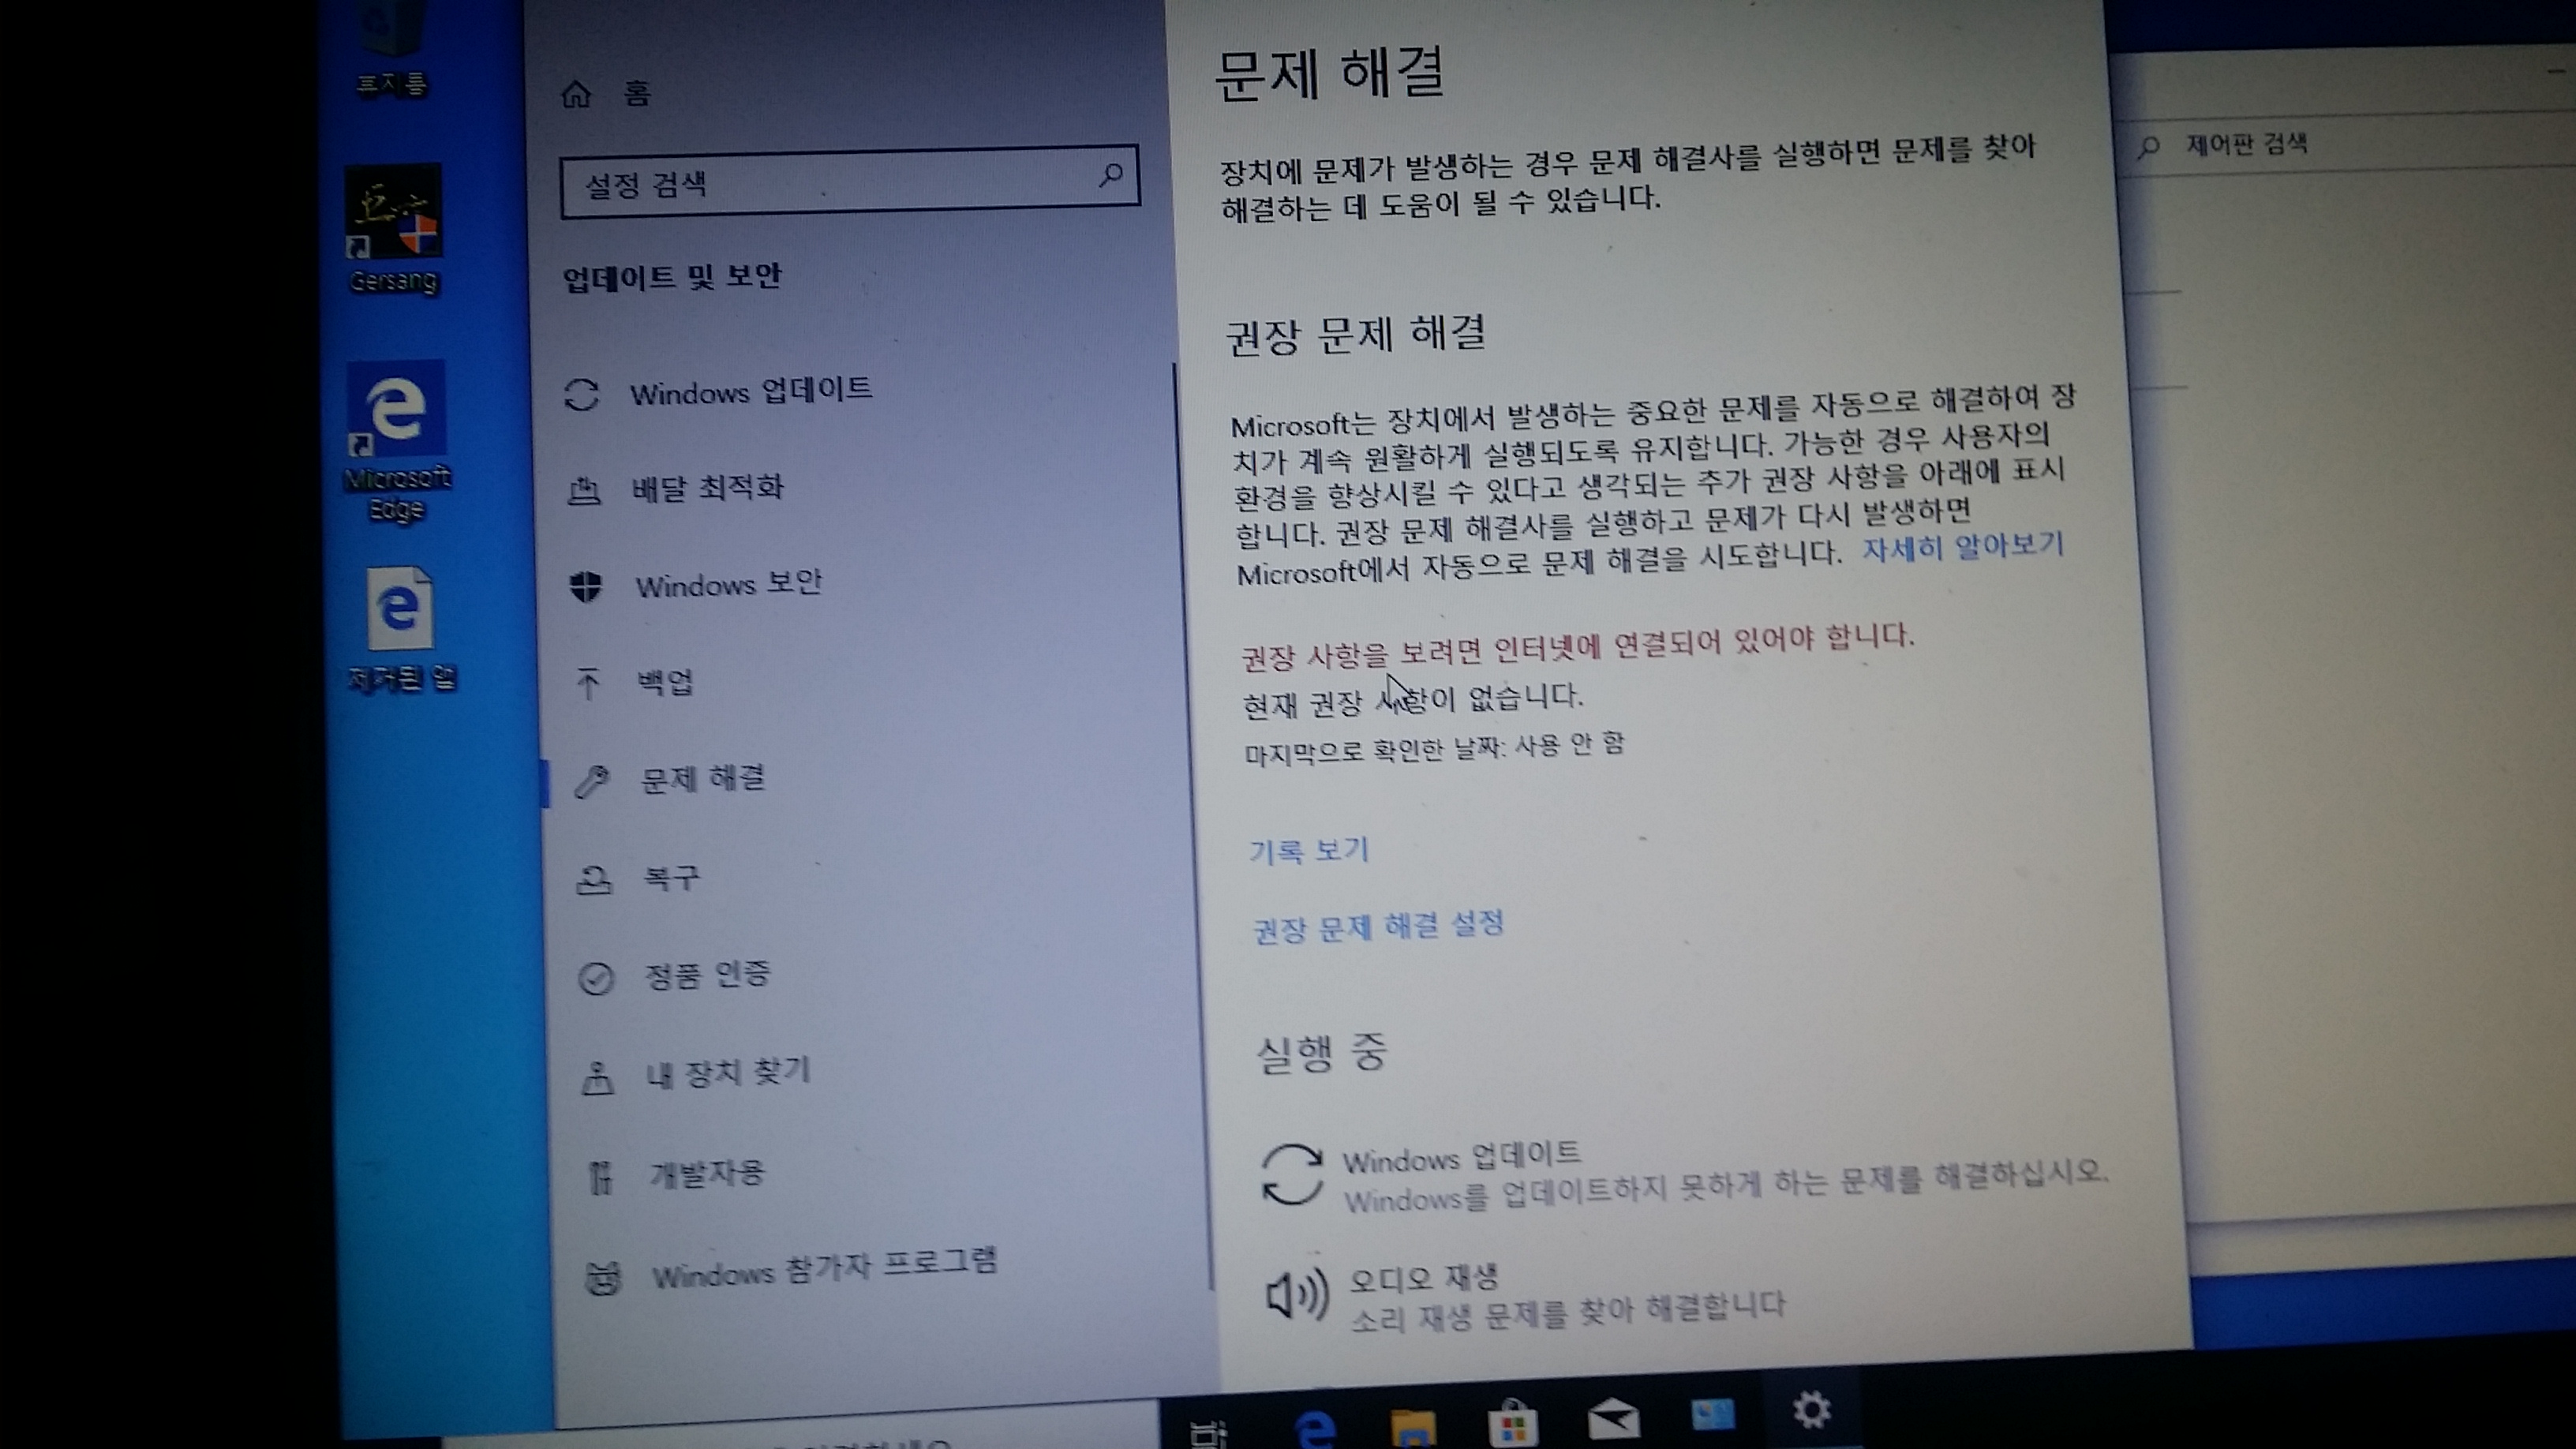Click the checkmark circle icon for 정품 인증
Image resolution: width=2576 pixels, height=1449 pixels.
coord(596,978)
